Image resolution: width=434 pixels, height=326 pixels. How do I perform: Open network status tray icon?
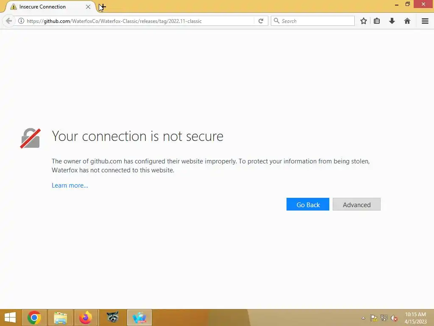384,318
